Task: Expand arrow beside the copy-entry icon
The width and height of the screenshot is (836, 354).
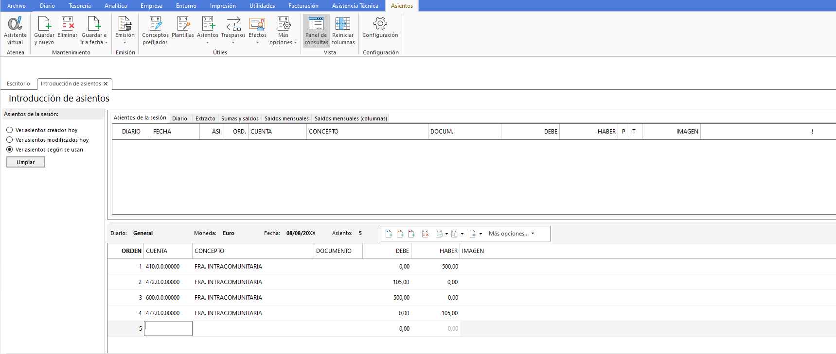Action: pos(462,234)
